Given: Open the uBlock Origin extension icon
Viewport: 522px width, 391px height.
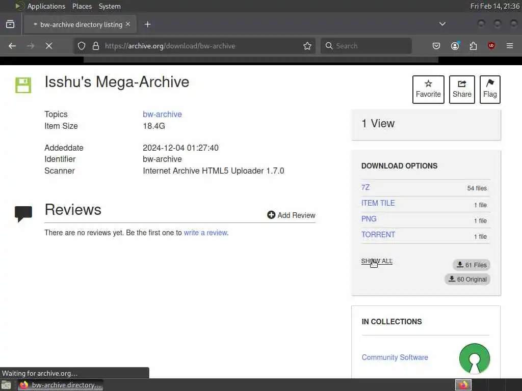Looking at the screenshot, I should tap(491, 46).
